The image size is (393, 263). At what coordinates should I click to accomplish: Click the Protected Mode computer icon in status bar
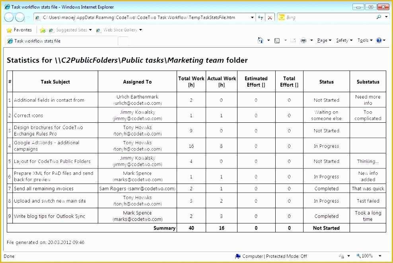pyautogui.click(x=237, y=256)
